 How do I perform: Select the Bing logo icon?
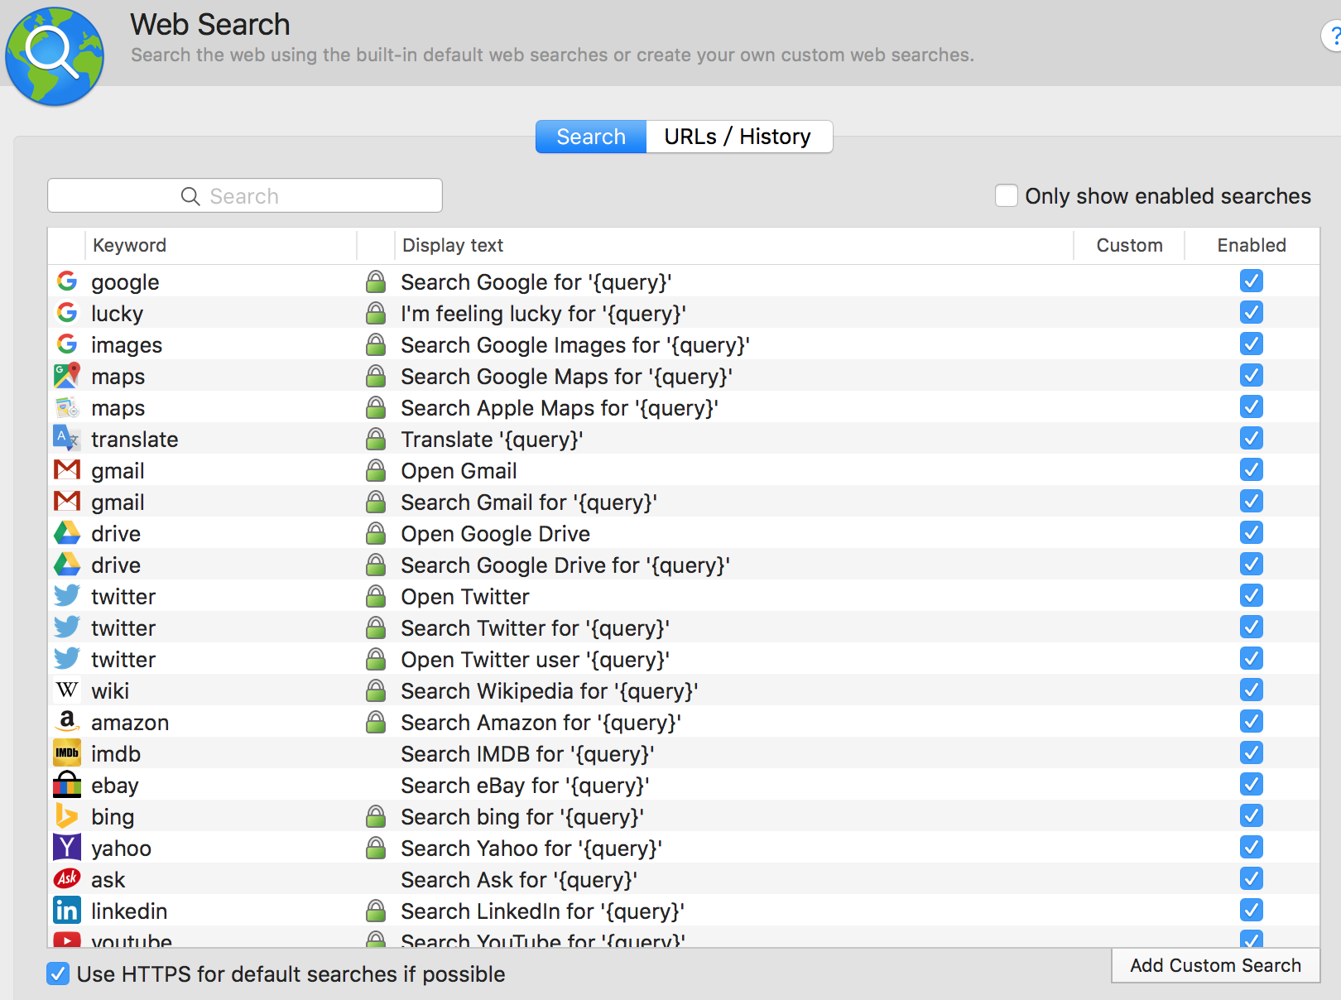pos(66,816)
